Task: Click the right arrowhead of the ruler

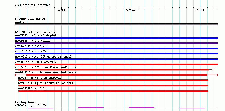Action: click(x=217, y=8)
